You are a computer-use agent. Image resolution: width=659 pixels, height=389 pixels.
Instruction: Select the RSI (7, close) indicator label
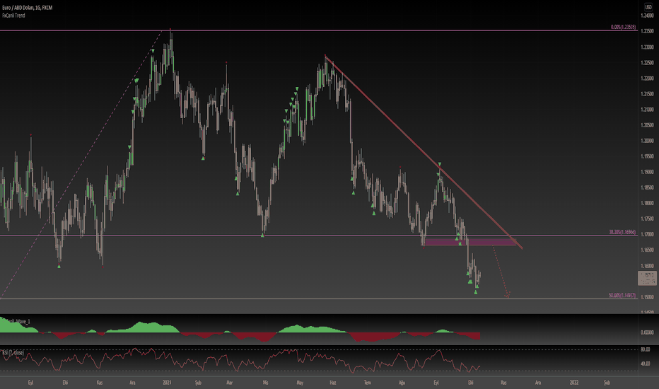[13, 352]
